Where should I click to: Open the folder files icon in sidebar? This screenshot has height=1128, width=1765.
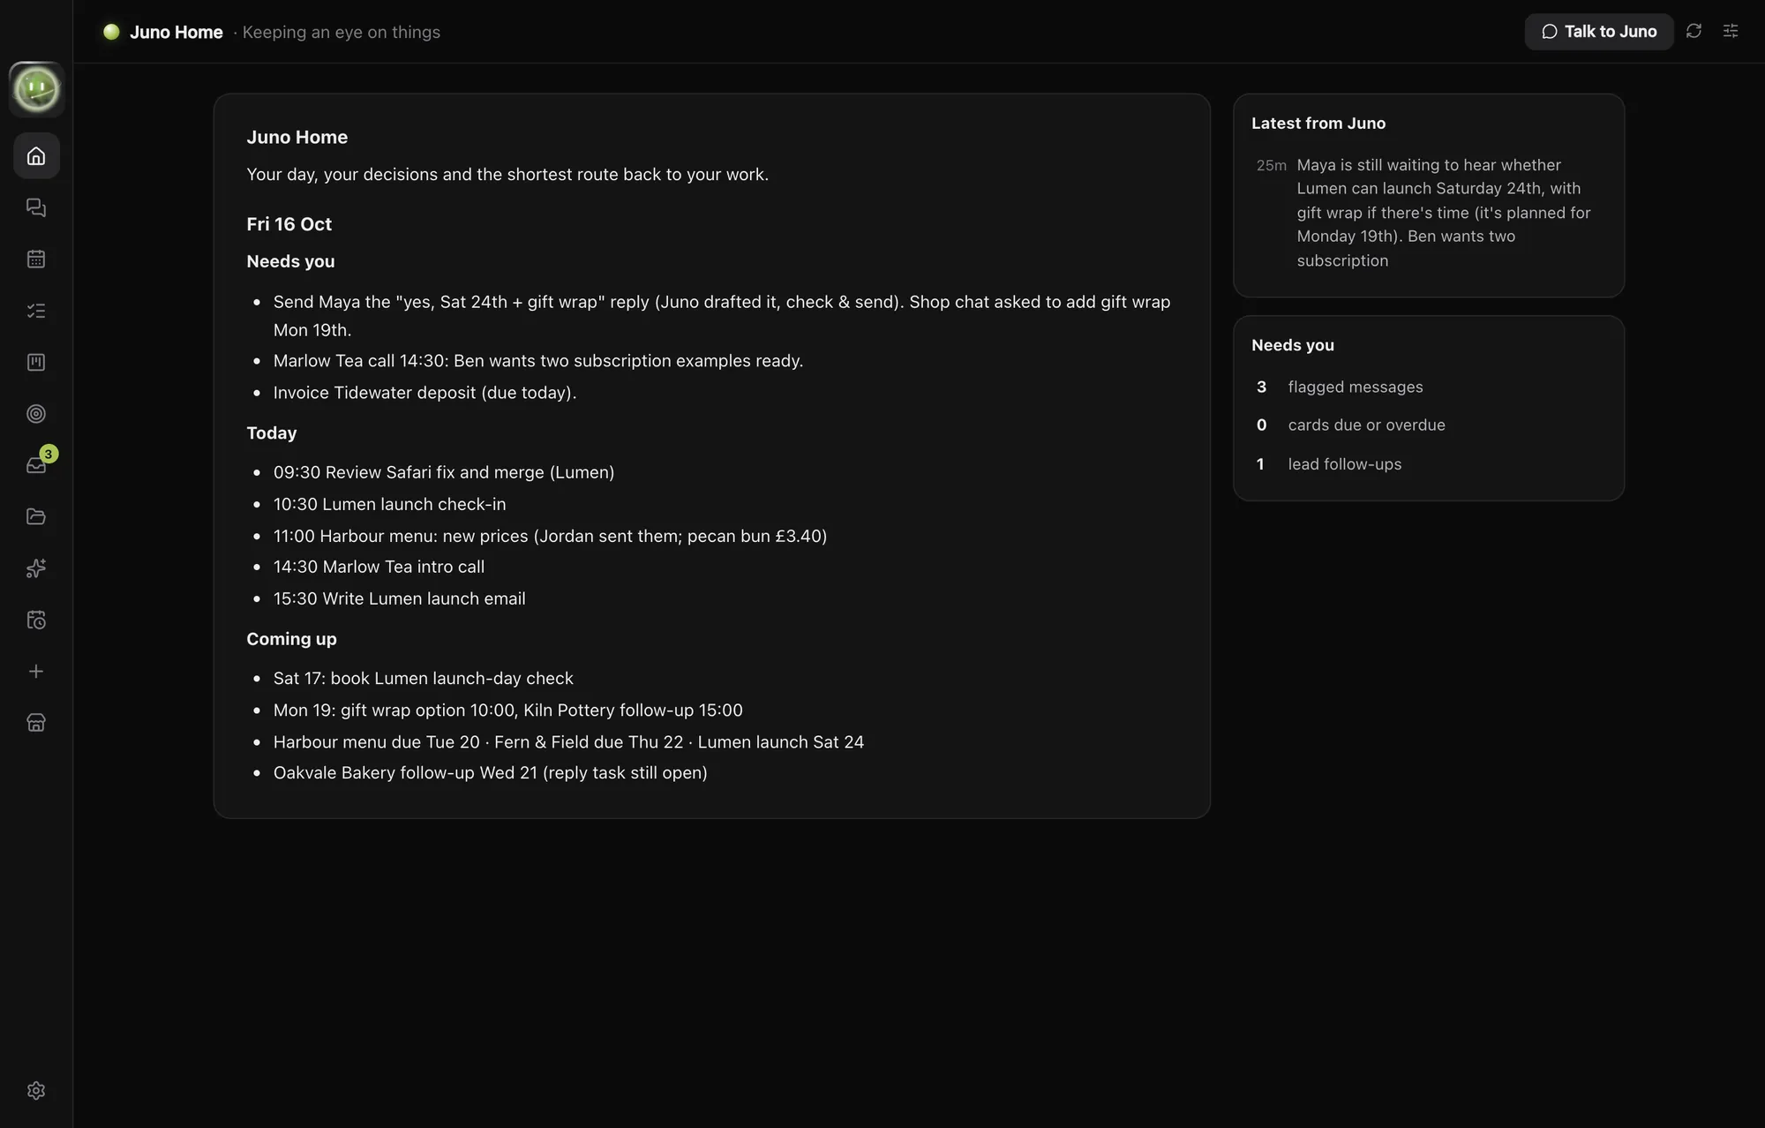pyautogui.click(x=36, y=516)
